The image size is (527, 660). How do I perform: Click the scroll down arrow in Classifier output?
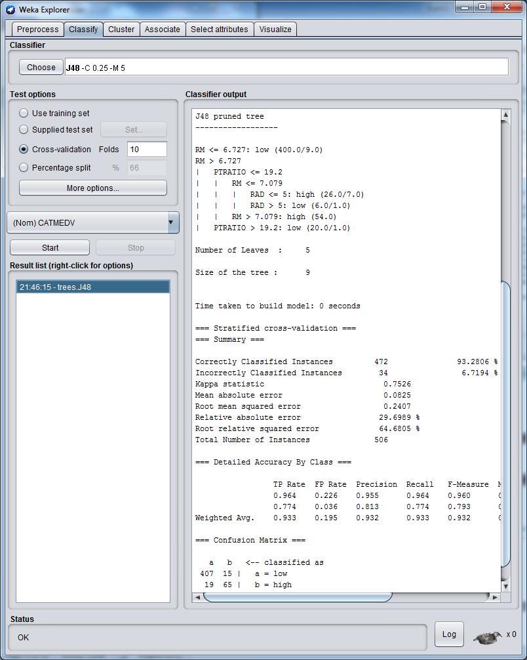tap(506, 586)
